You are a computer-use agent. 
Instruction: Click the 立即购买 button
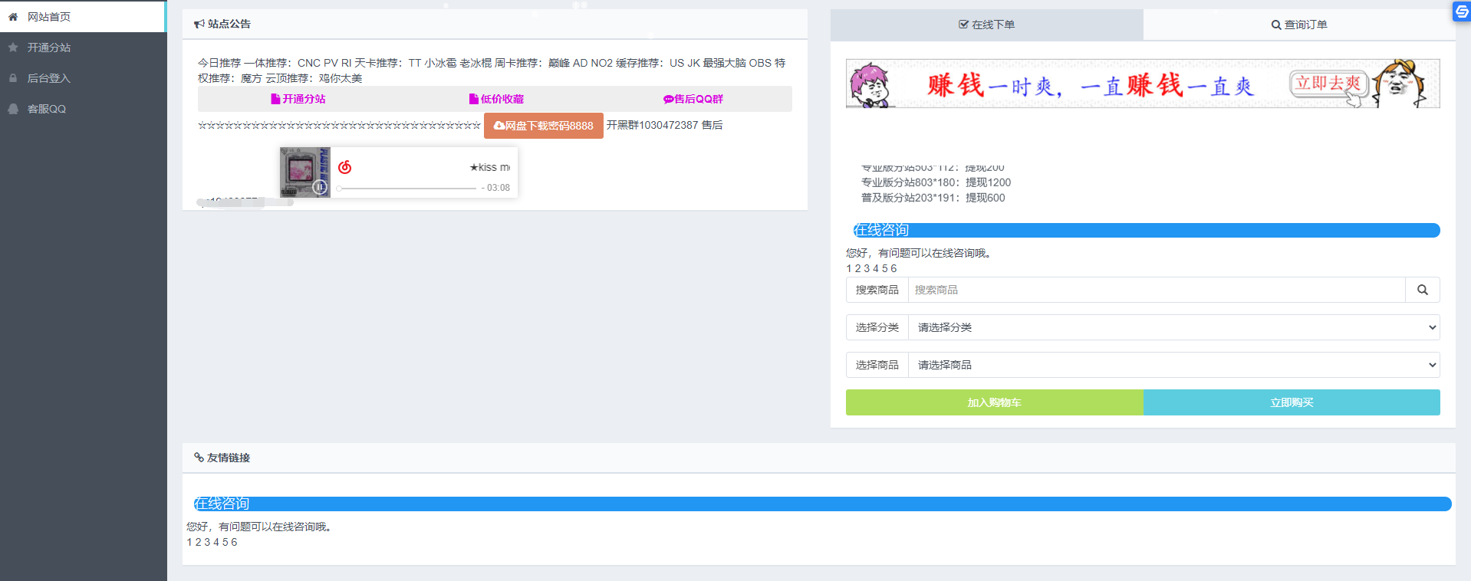(x=1292, y=402)
